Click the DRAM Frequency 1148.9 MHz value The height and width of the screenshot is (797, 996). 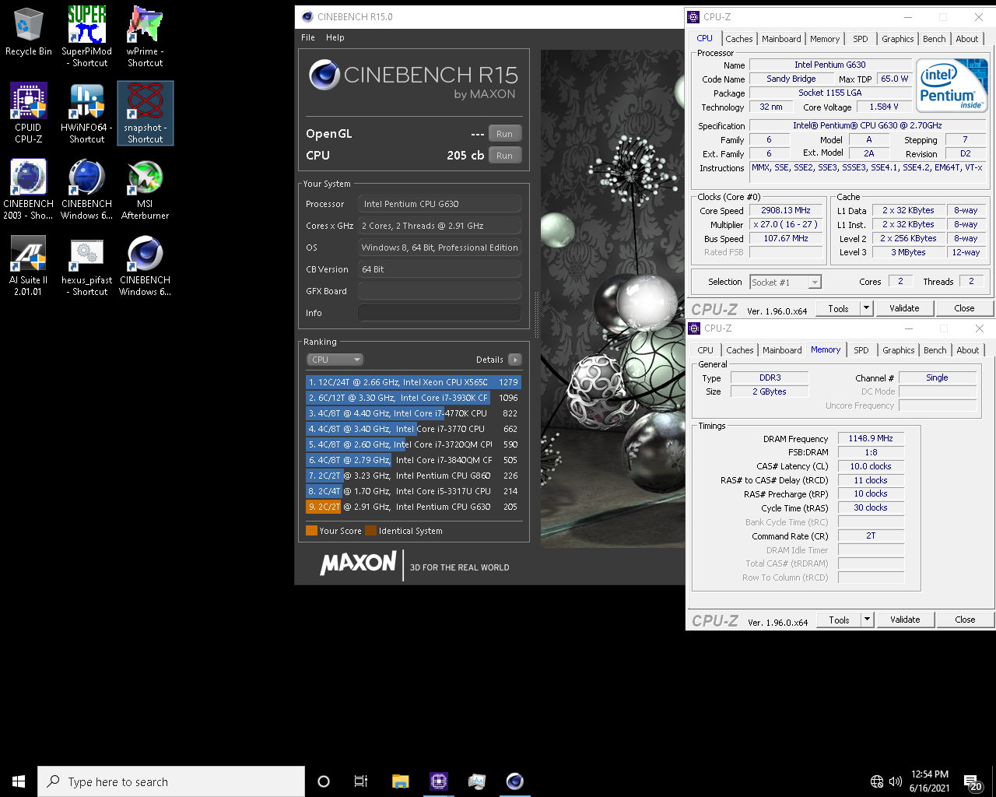pyautogui.click(x=871, y=438)
